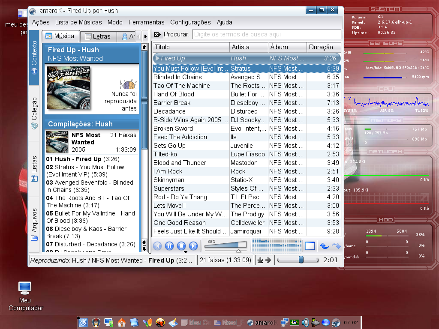
Task: Sort playlist by Artista column
Action: (x=249, y=47)
